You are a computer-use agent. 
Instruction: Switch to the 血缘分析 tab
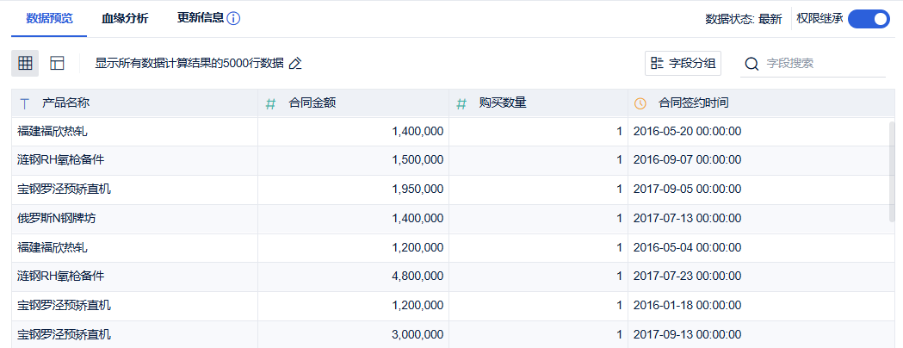coord(124,18)
